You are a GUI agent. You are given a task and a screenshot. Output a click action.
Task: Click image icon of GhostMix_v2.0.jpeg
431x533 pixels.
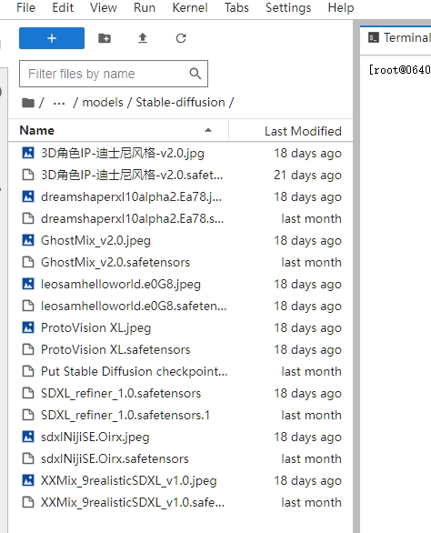click(28, 240)
